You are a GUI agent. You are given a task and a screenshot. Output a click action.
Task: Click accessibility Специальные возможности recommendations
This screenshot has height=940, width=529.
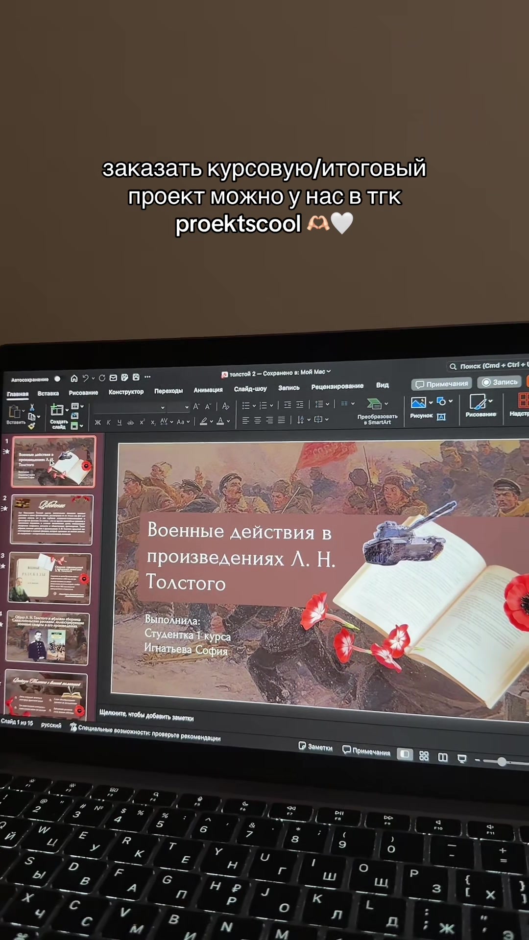tap(145, 732)
